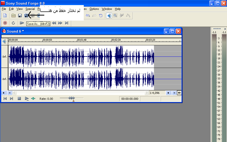Open the Window menu

click(x=107, y=9)
